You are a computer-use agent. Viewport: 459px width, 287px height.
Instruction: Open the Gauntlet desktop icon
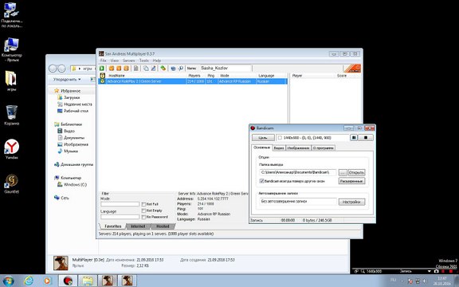click(11, 183)
